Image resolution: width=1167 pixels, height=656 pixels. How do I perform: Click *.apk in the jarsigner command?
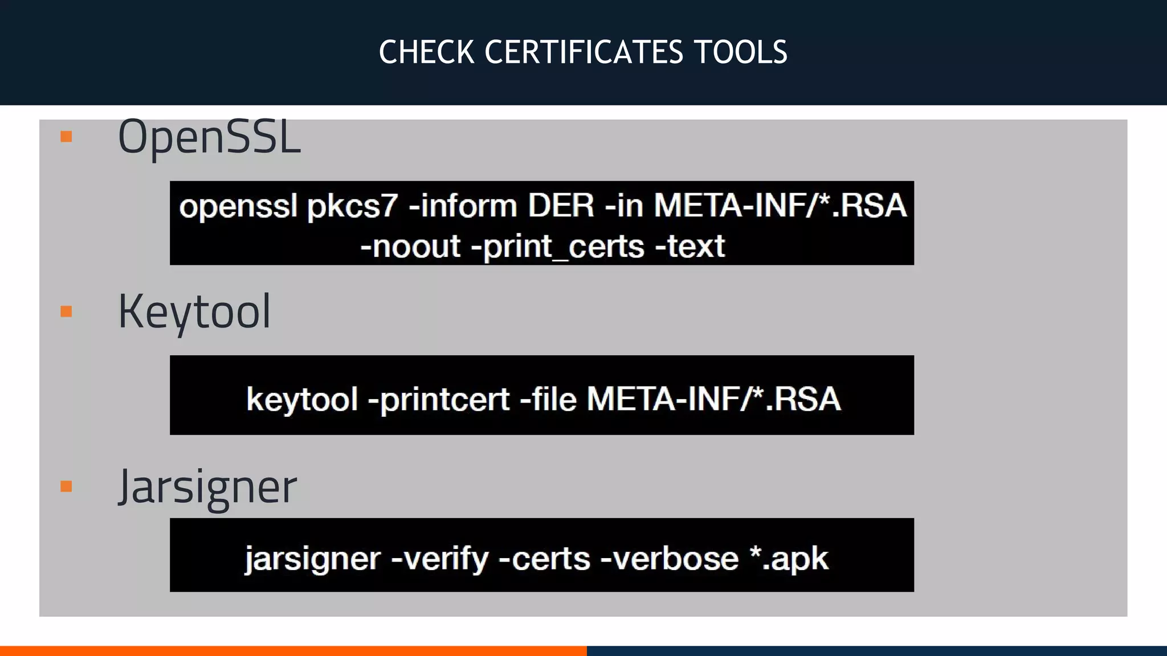789,559
